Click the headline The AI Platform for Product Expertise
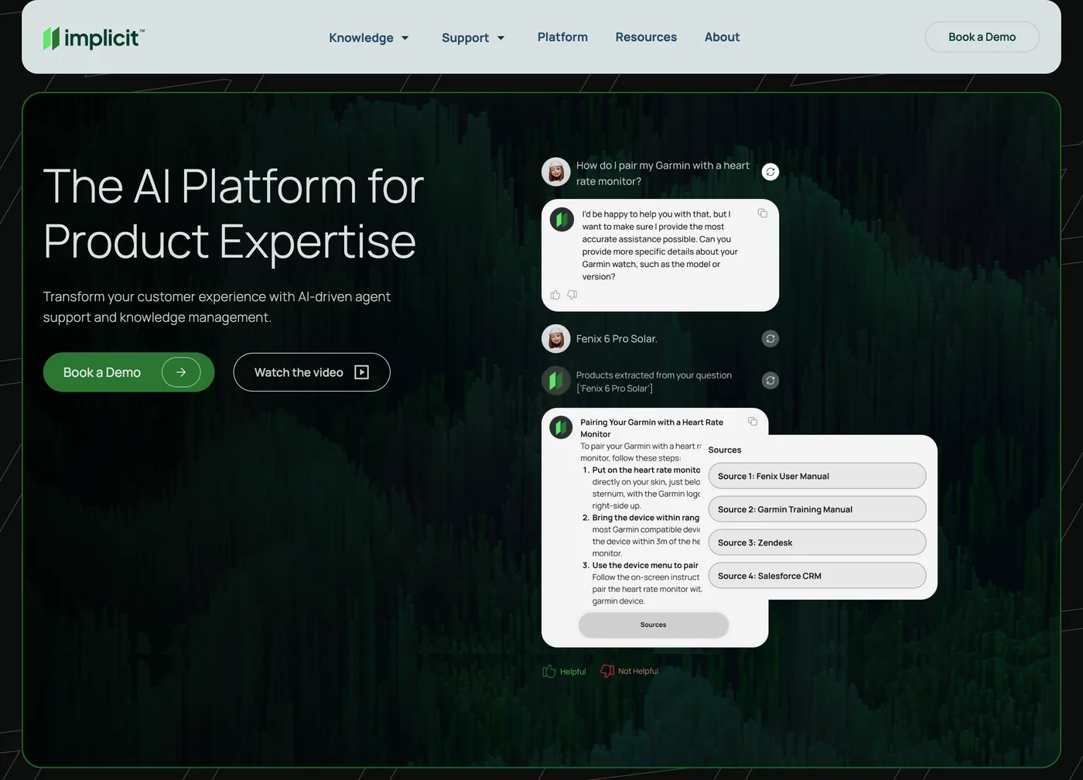 (234, 214)
